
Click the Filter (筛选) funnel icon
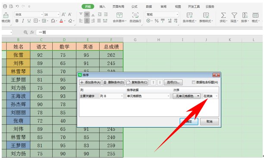[234, 15]
